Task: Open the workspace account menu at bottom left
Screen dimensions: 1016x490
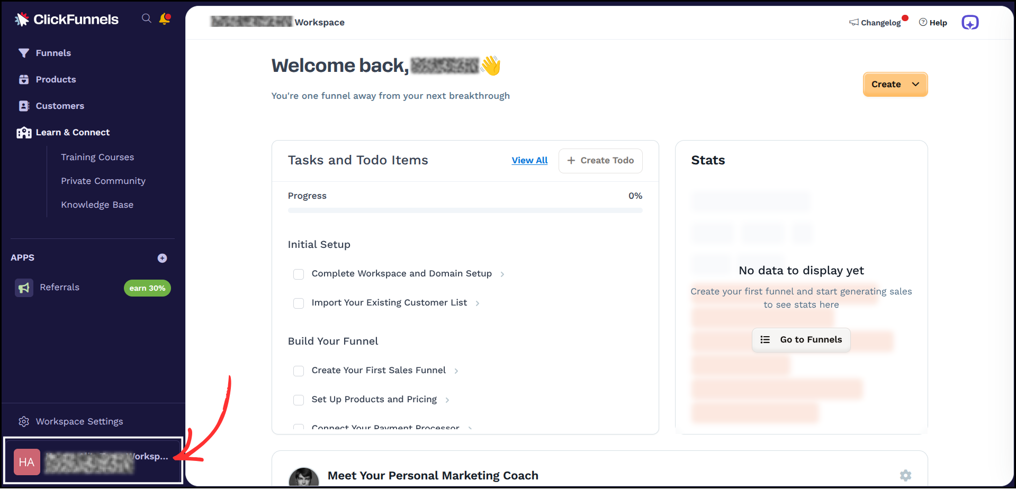Action: point(92,460)
